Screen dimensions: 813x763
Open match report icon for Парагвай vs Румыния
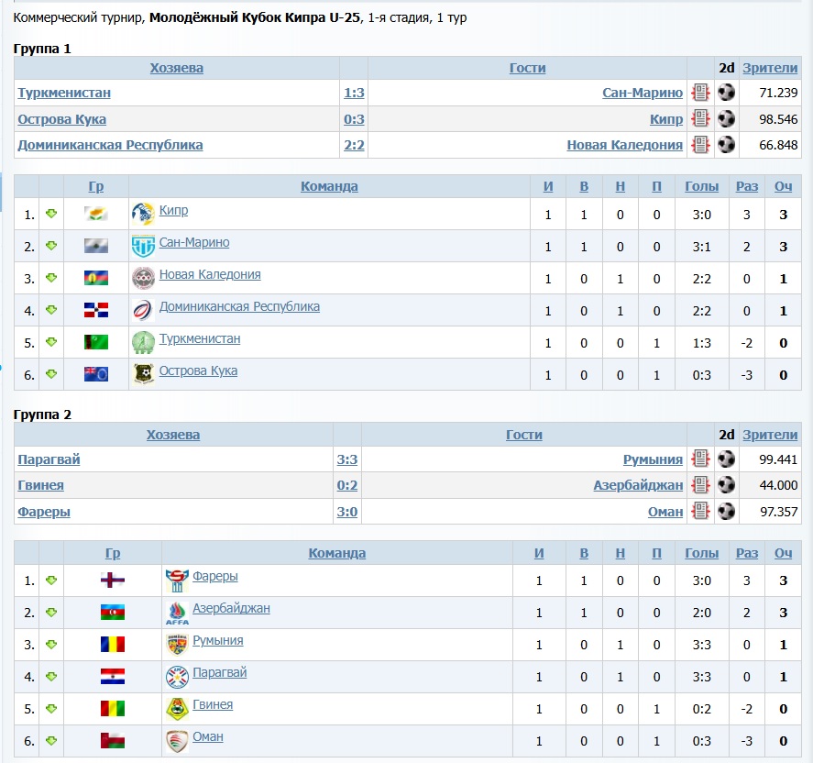tap(701, 459)
